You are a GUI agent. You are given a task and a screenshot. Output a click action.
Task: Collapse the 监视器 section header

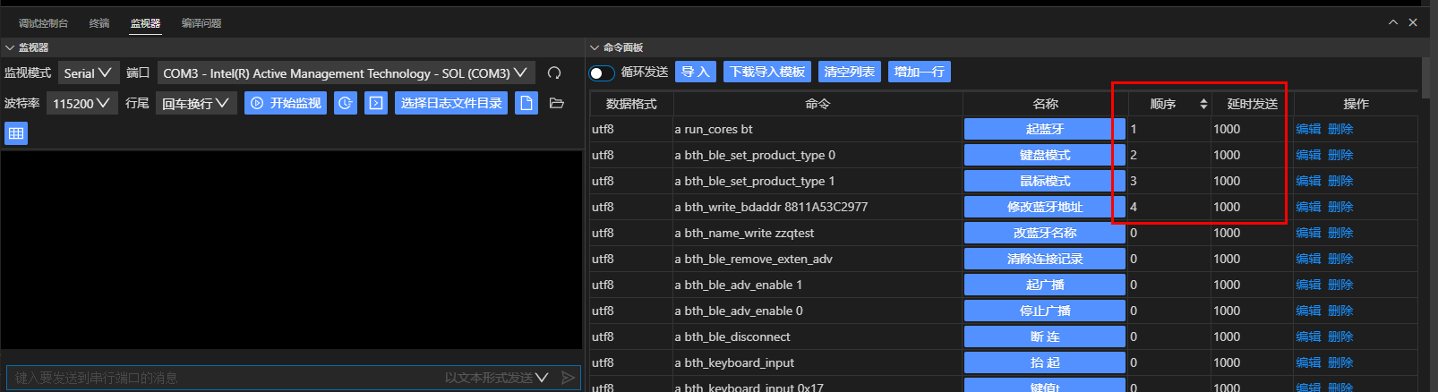pyautogui.click(x=10, y=47)
